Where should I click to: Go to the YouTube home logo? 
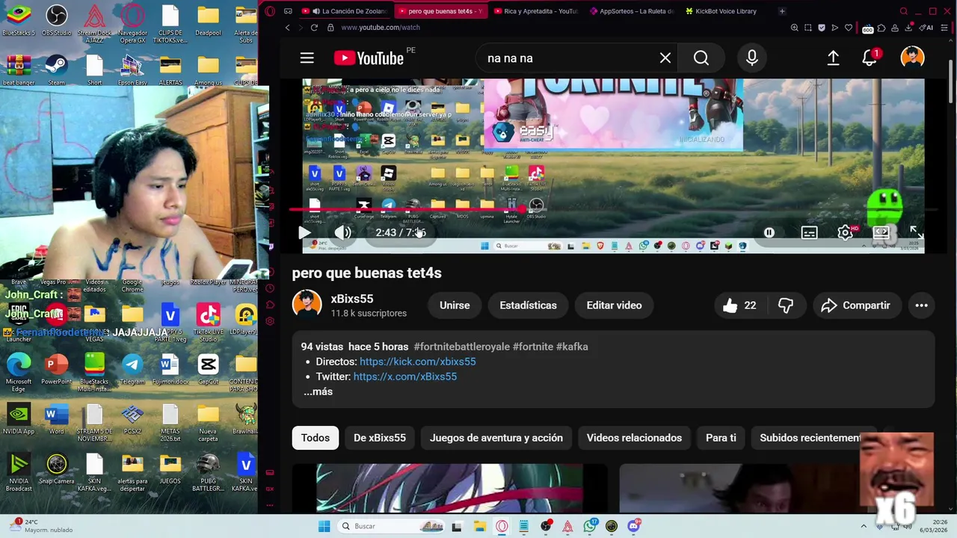[369, 58]
